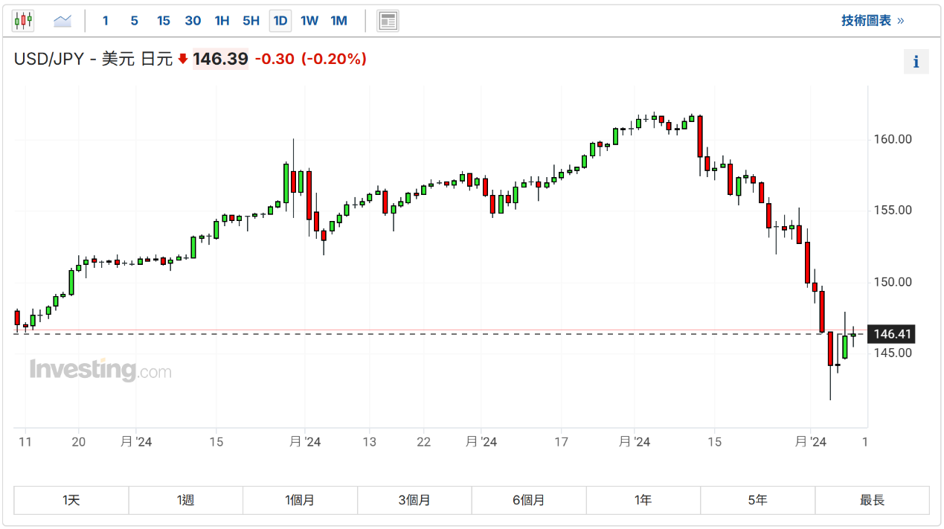Choose the 15-minute interval
944x529 pixels.
coord(164,21)
